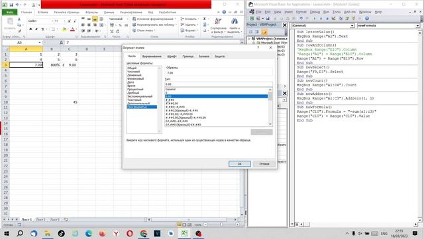Click the Format Painter brush icon
424x239 pixels.
[x=19, y=31]
